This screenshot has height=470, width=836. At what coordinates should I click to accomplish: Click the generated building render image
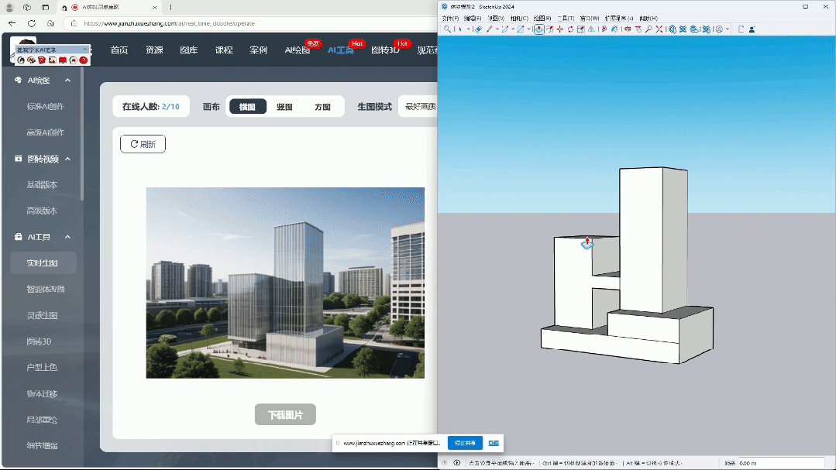(285, 283)
